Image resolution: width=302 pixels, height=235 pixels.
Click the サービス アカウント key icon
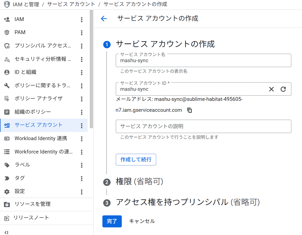[x=7, y=125]
